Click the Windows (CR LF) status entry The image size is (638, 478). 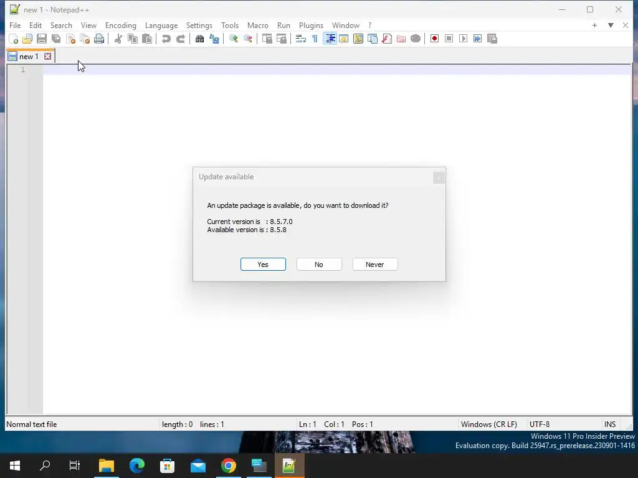click(x=488, y=424)
